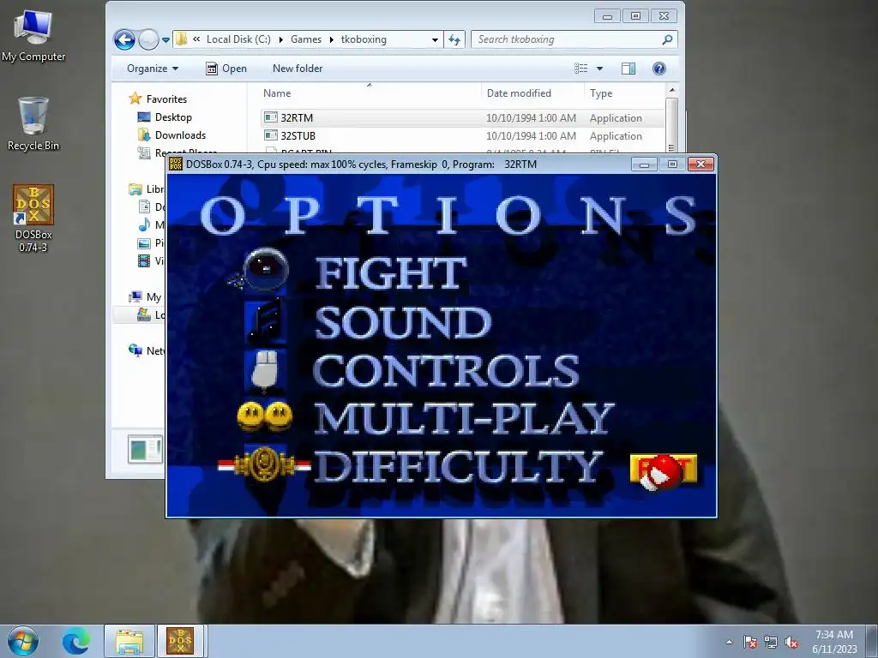Select the FIGHT camera lens icon

265,270
